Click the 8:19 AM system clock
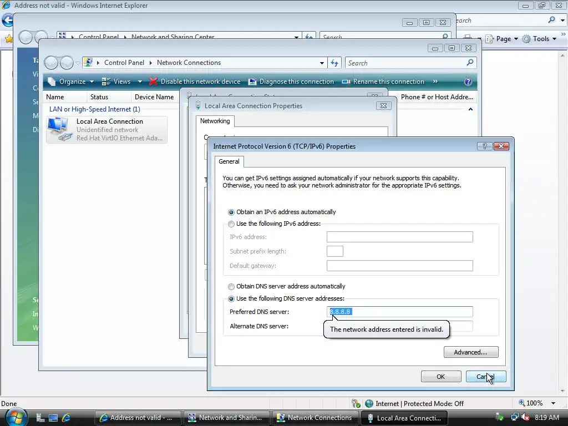This screenshot has width=568, height=426. click(546, 417)
